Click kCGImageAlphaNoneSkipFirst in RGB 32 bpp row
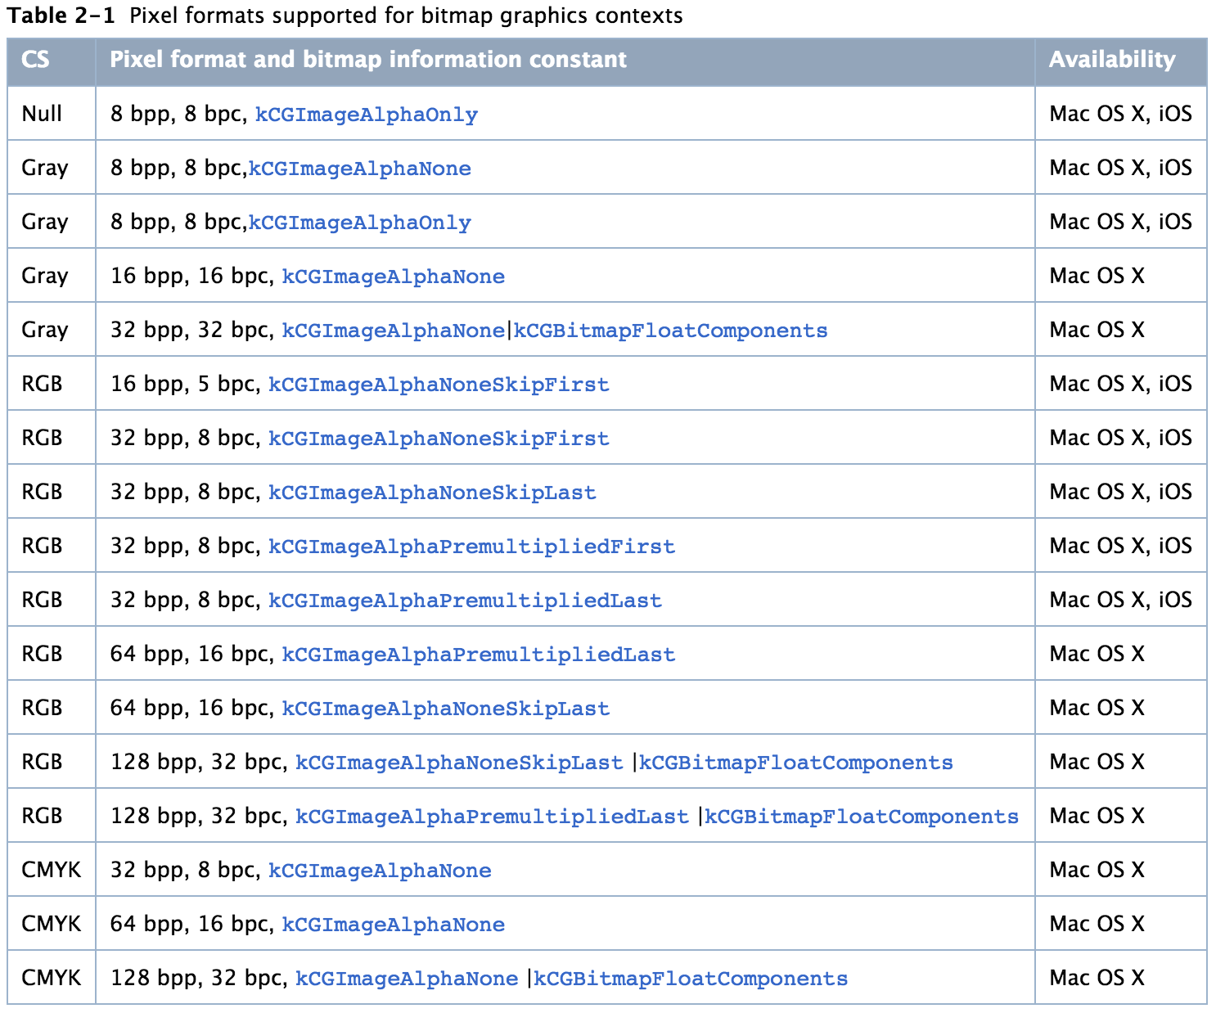This screenshot has height=1013, width=1216. [x=439, y=439]
